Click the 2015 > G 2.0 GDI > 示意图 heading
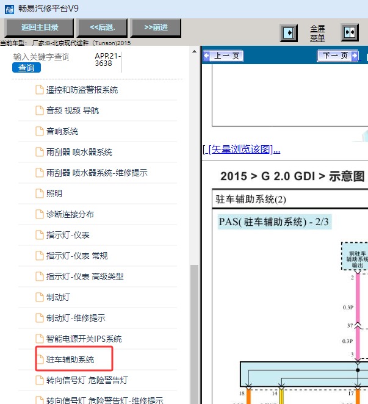This screenshot has width=368, height=404. pos(292,176)
